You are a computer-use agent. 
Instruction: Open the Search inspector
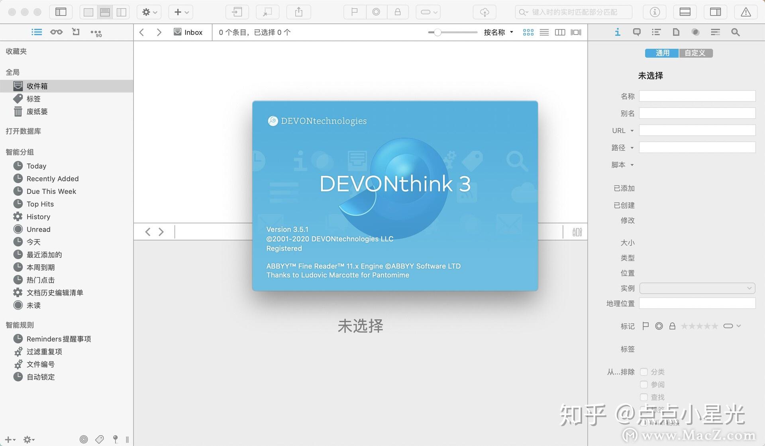[736, 32]
